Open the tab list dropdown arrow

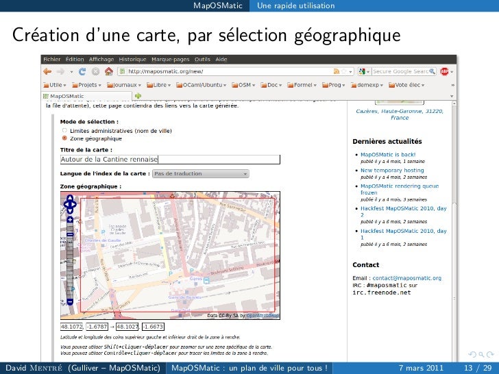tap(452, 96)
